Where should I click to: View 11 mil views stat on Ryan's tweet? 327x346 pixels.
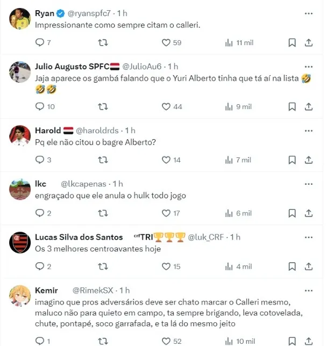(x=239, y=42)
